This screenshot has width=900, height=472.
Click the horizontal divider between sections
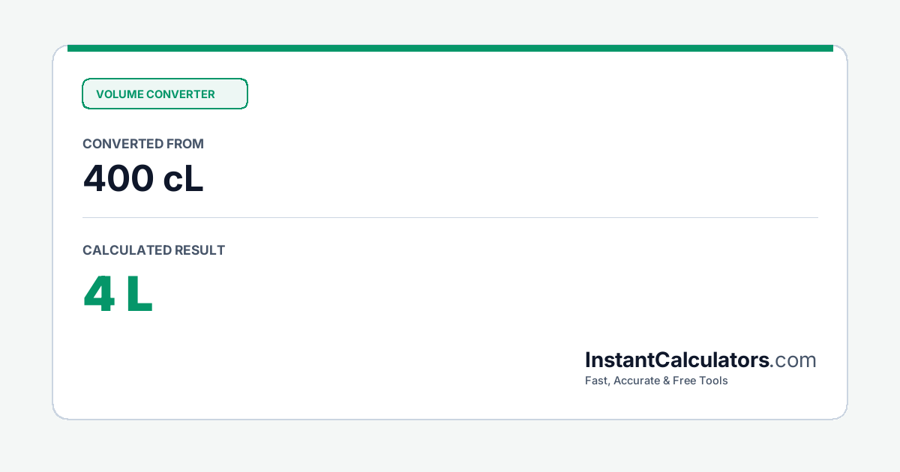(450, 217)
